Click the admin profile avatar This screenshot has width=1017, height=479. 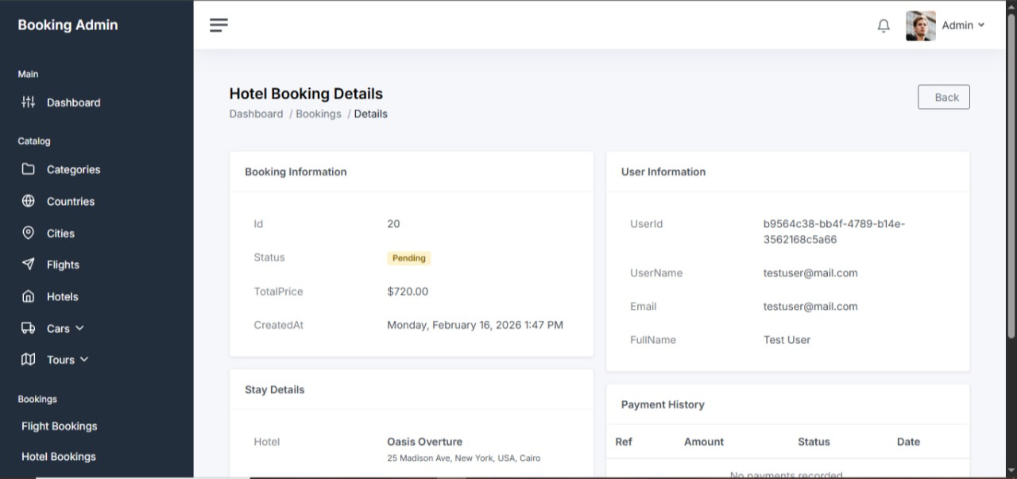click(920, 25)
